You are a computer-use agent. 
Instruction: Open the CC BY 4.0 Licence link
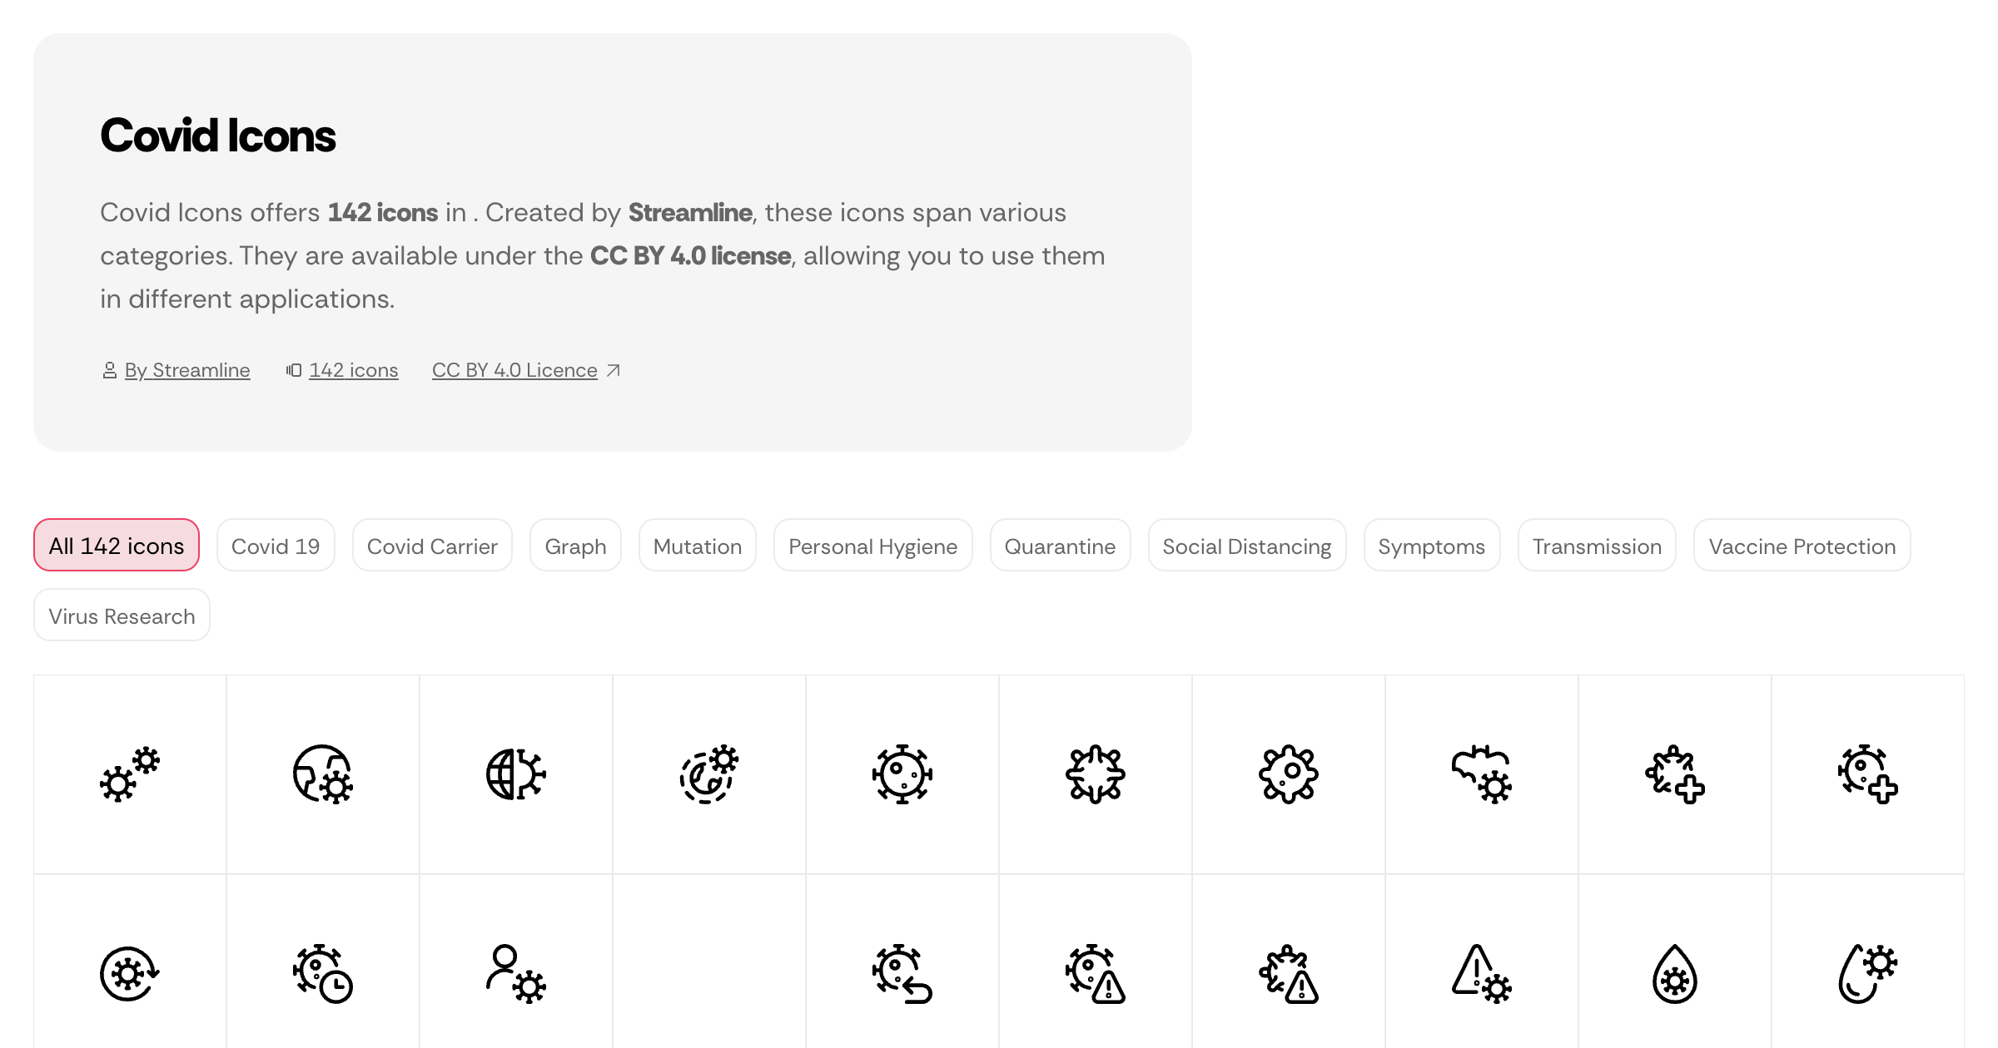coord(514,370)
